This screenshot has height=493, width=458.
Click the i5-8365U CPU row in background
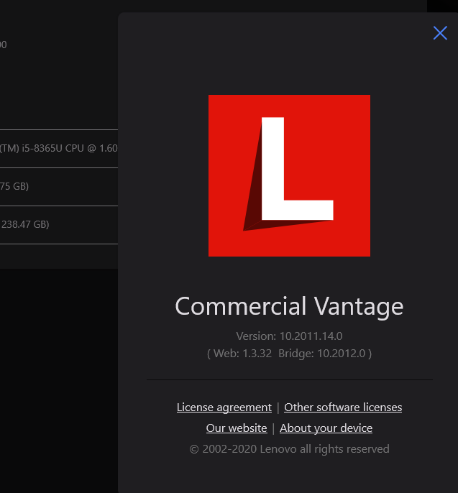(x=59, y=148)
